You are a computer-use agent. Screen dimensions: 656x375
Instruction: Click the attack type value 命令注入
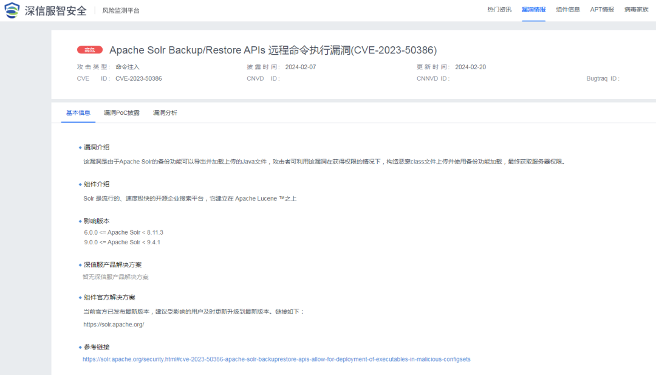(x=128, y=67)
